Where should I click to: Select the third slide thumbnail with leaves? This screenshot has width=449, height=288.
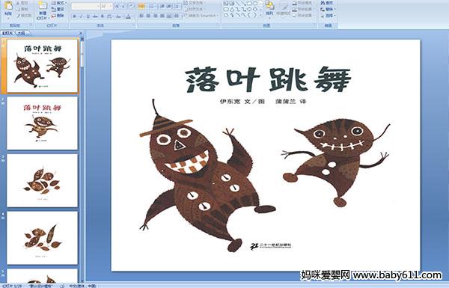43,180
